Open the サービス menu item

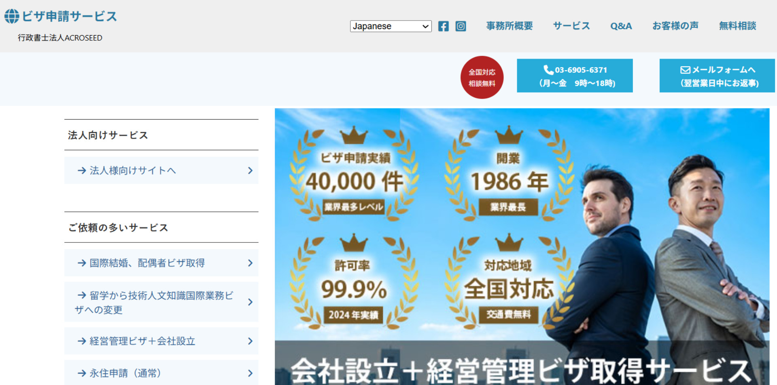pos(571,26)
